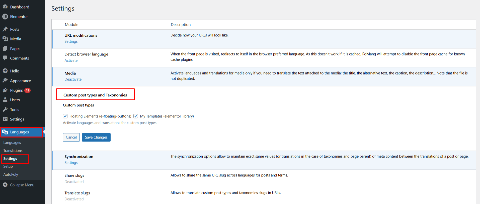Viewport: 480px width, 204px height.
Task: Click the Cancel button
Action: coord(71,137)
